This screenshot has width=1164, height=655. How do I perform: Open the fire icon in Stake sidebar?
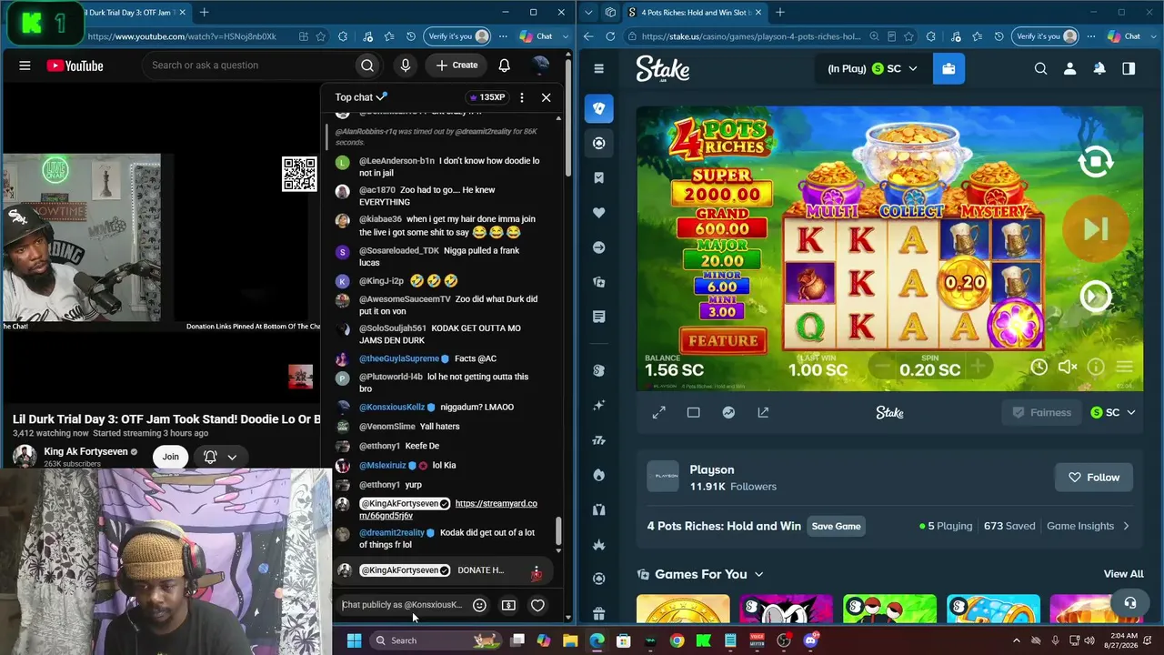pos(598,475)
